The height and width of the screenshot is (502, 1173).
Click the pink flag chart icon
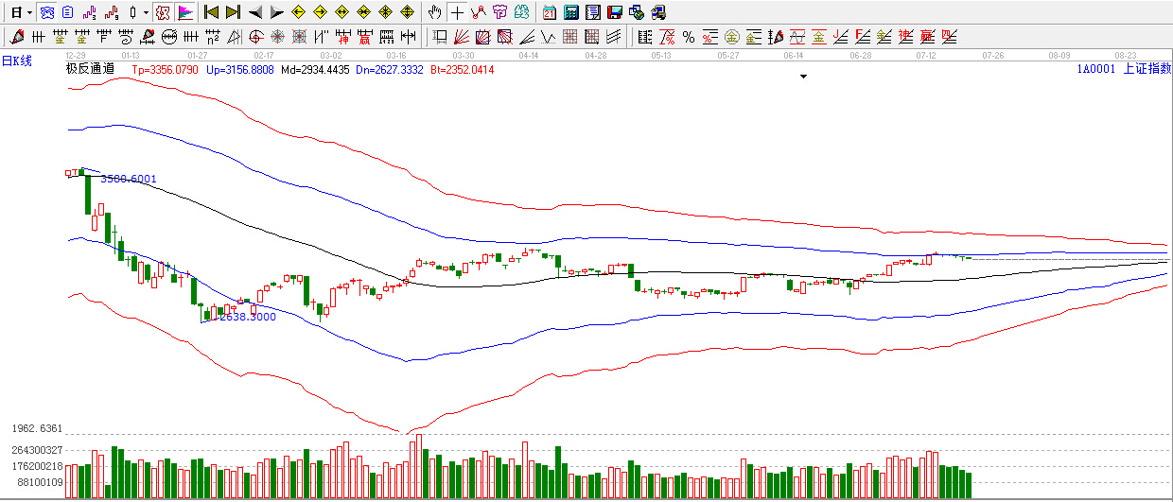tap(185, 12)
